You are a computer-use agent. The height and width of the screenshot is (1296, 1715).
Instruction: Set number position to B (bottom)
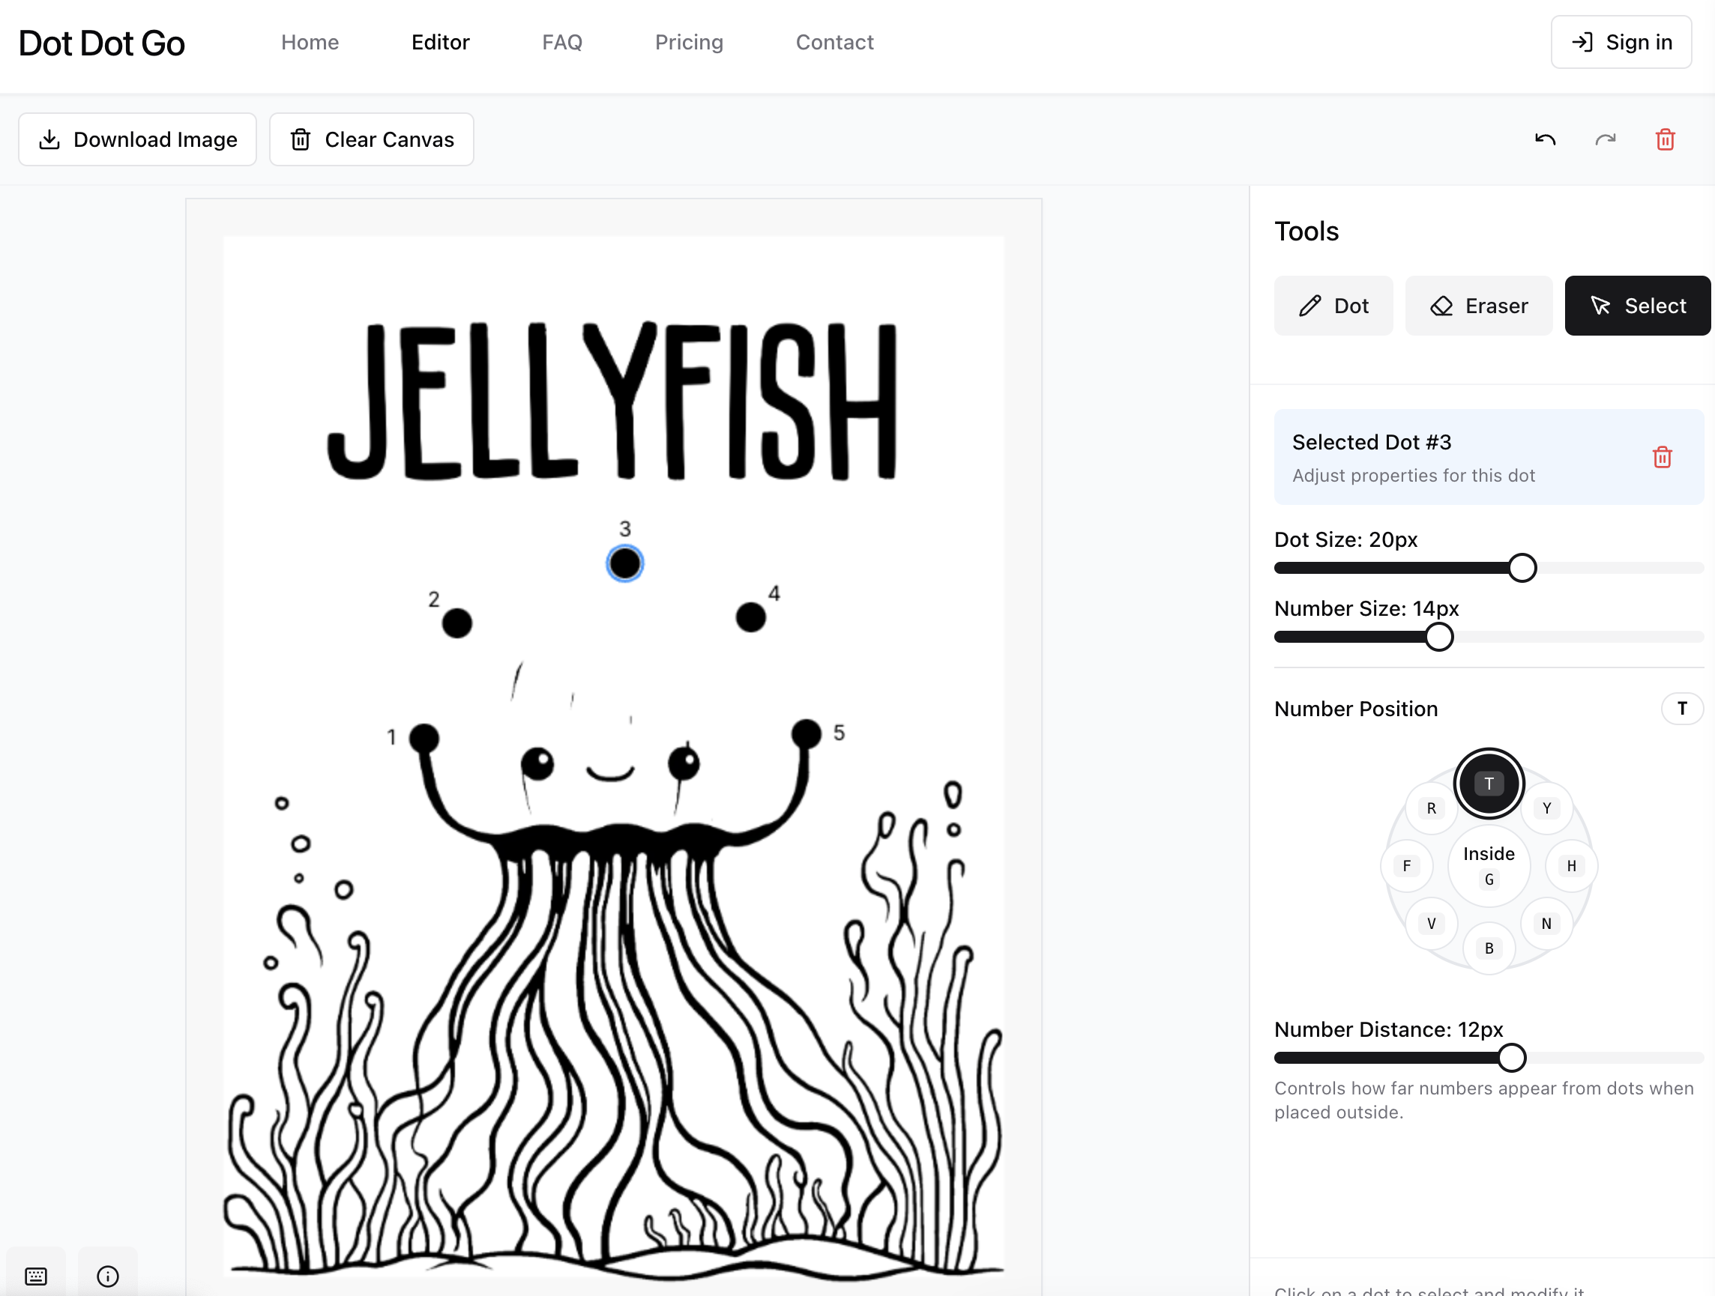click(x=1488, y=948)
